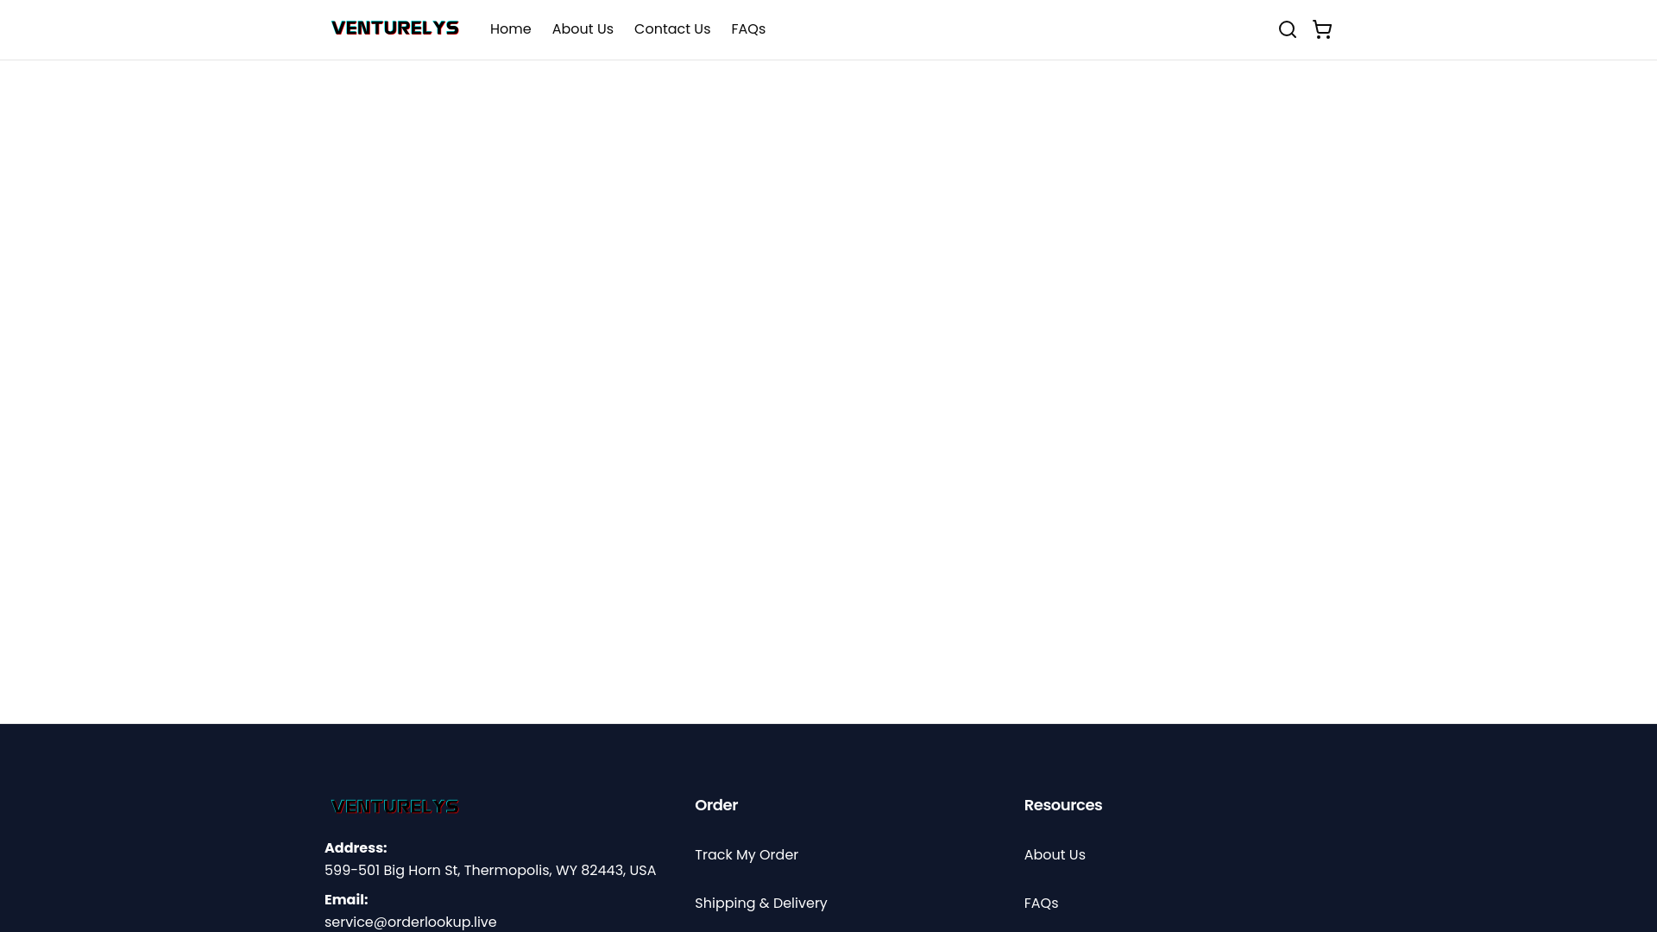The height and width of the screenshot is (932, 1657).
Task: Go to Home in the navigation
Action: [x=511, y=29]
